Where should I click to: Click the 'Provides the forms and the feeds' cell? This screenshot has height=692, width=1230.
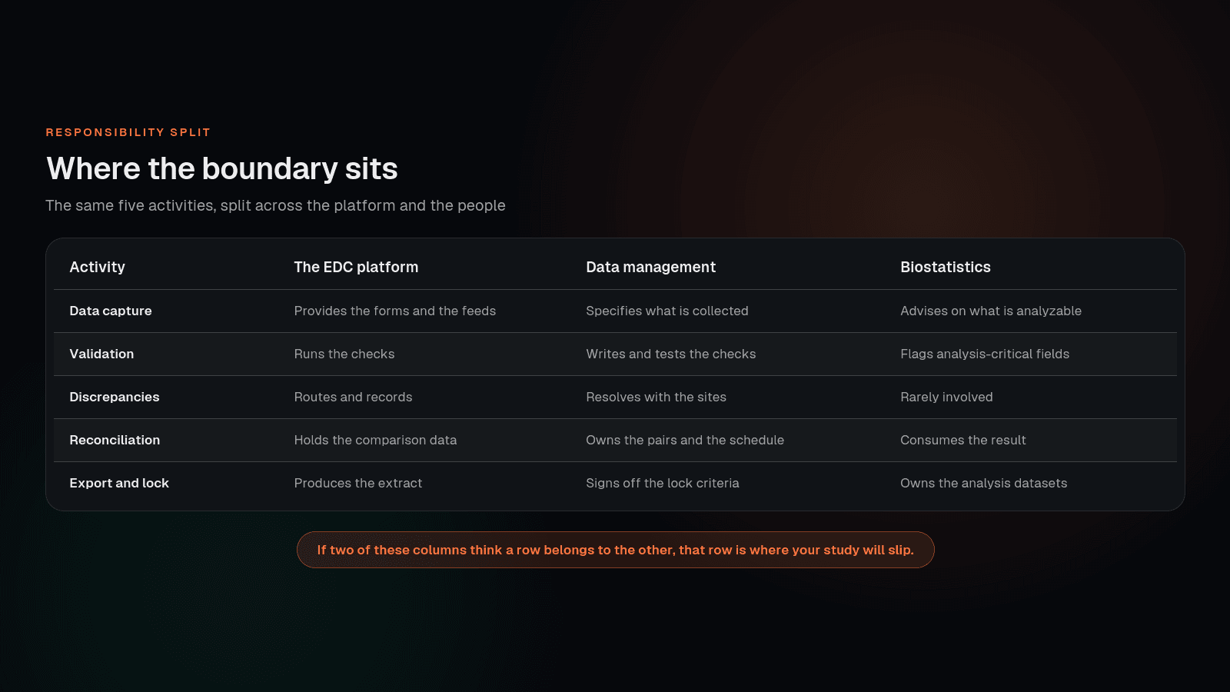[395, 311]
